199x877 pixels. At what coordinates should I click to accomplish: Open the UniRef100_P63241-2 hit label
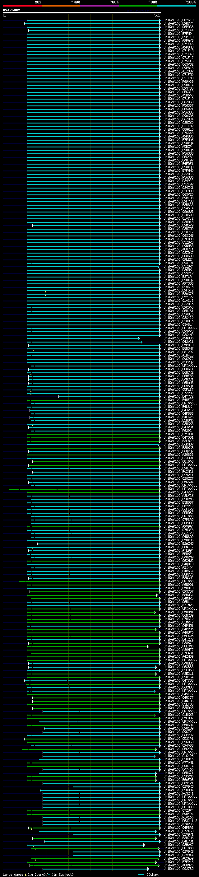coord(180,821)
